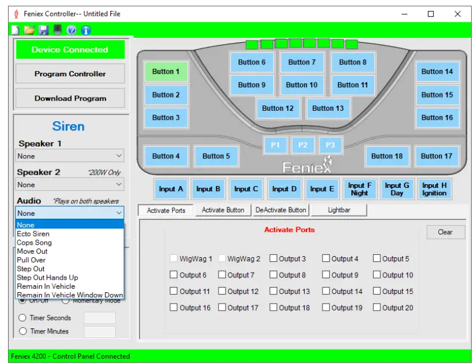Open help with the question mark icon
The width and height of the screenshot is (474, 364).
tap(72, 30)
